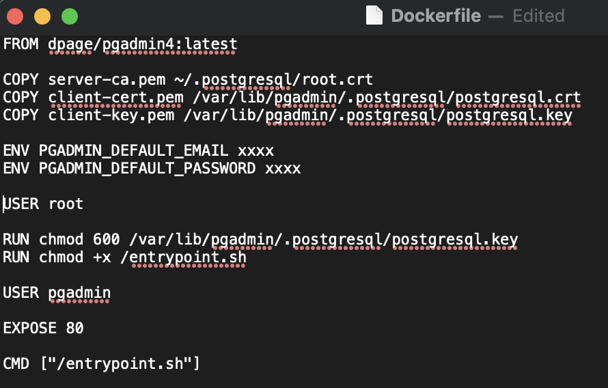Click the CMD entrypoint line at bottom
Screen dimensions: 608x388
[101, 364]
